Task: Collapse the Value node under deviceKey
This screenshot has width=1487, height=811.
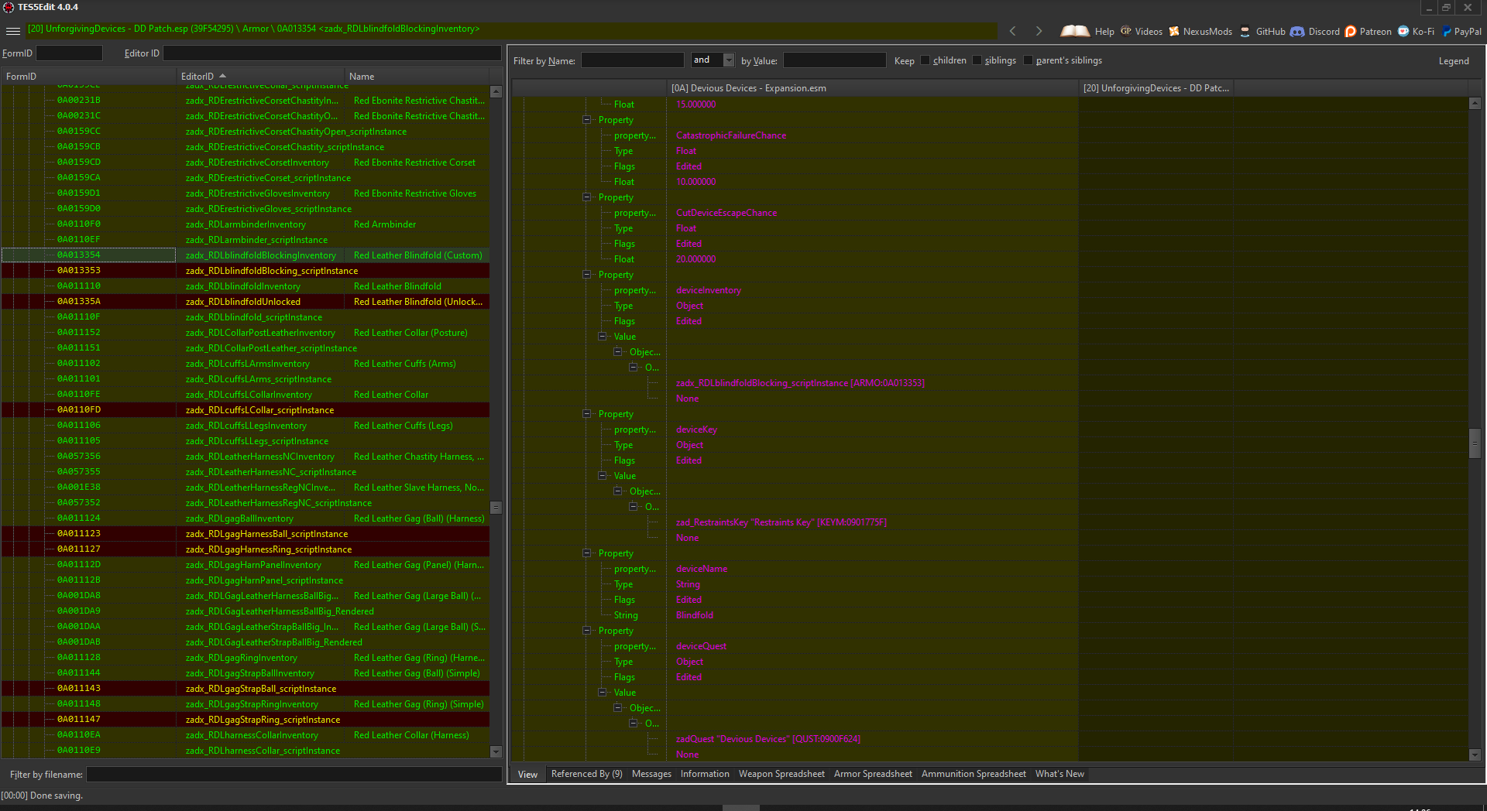Action: 603,476
